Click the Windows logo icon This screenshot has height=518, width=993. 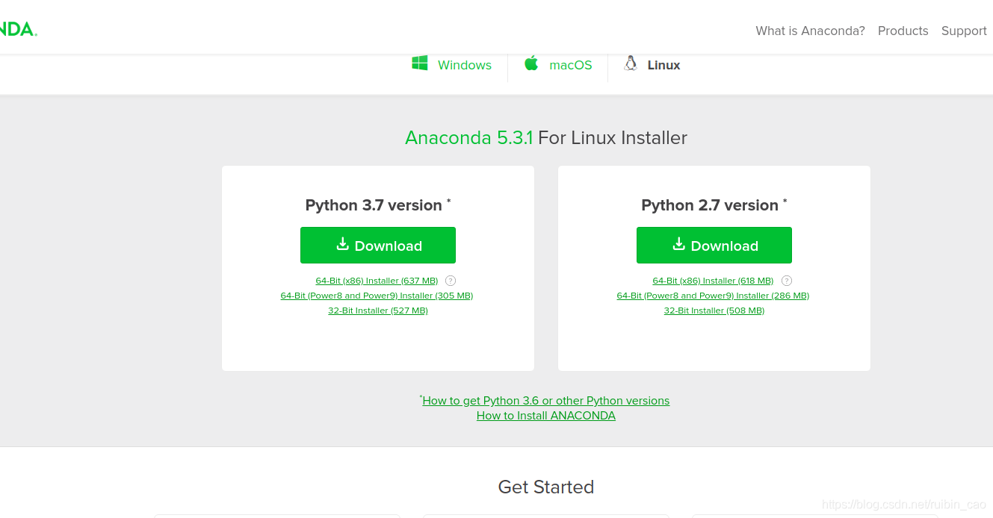(x=419, y=63)
